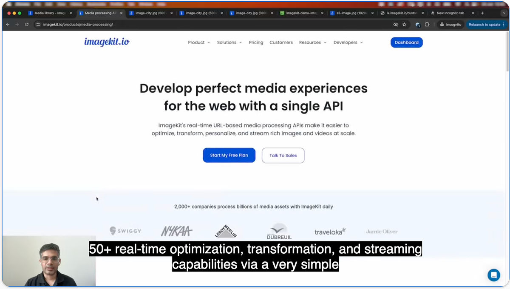Click the "2,000+ companies process billions" text
Image resolution: width=510 pixels, height=289 pixels.
pyautogui.click(x=253, y=207)
